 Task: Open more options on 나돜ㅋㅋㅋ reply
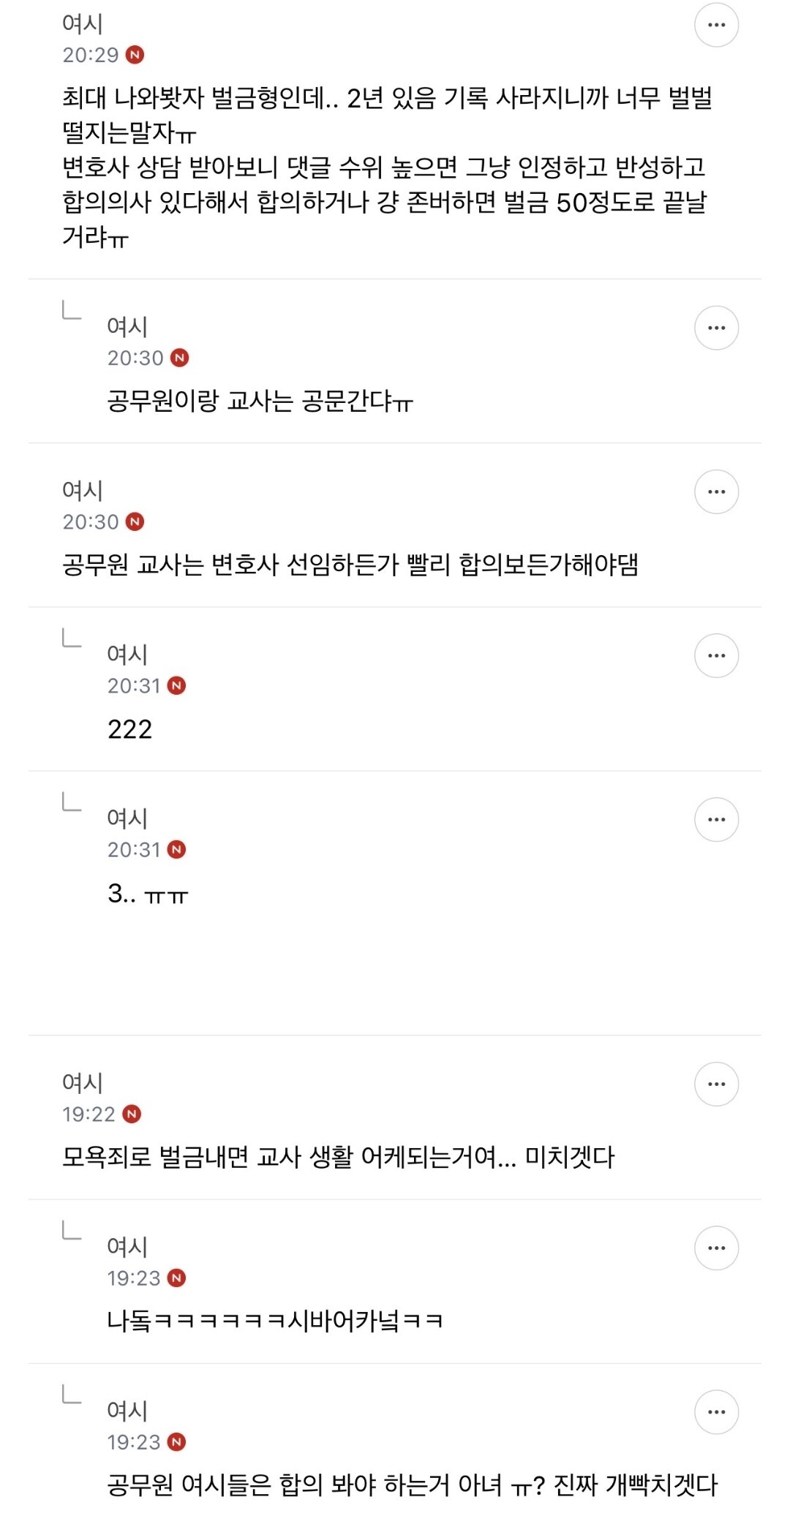tap(716, 1248)
